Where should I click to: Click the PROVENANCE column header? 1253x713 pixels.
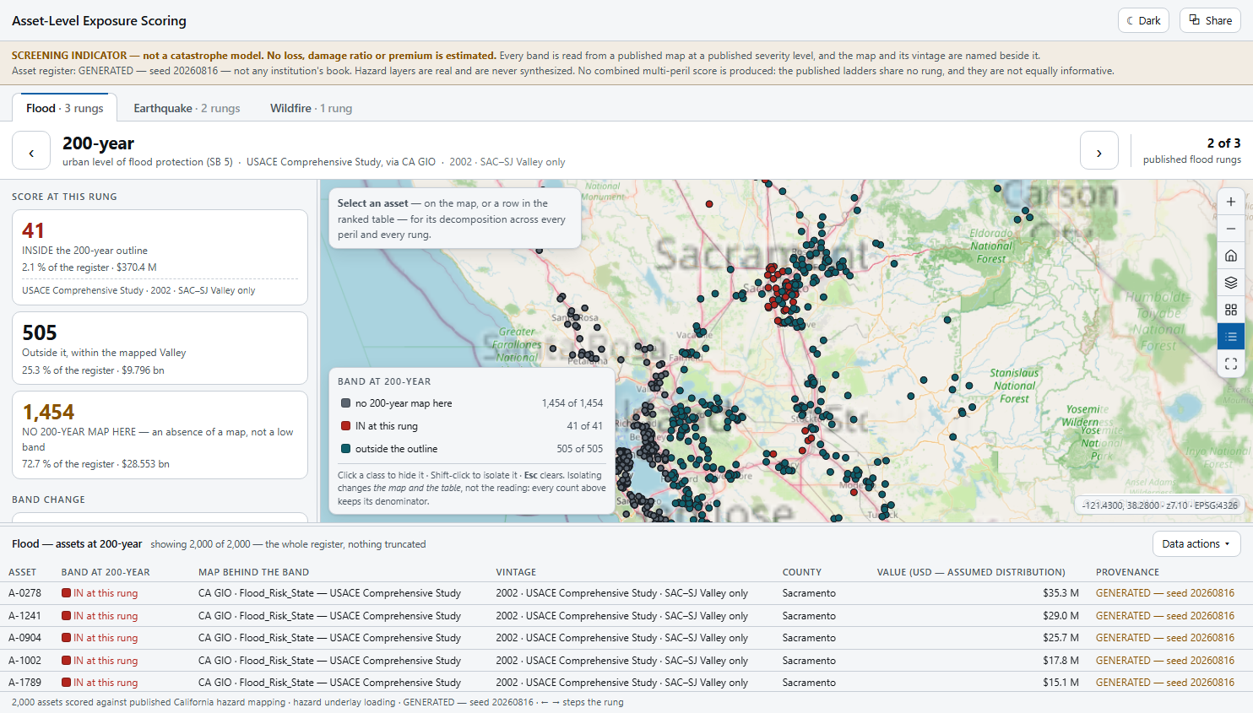1127,572
